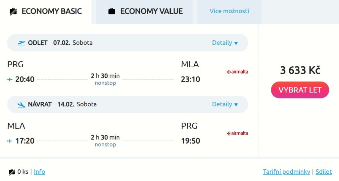Screen dimensions: 339x181
Task: Click the no-baggage icon on Economy Basic tab
Action: pos(13,12)
